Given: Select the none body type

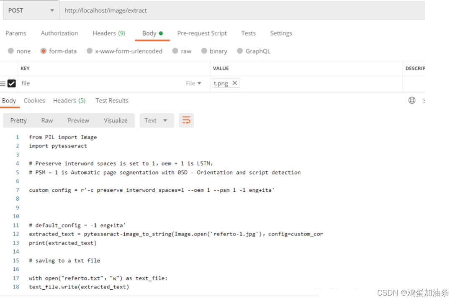Looking at the screenshot, I should coord(11,51).
